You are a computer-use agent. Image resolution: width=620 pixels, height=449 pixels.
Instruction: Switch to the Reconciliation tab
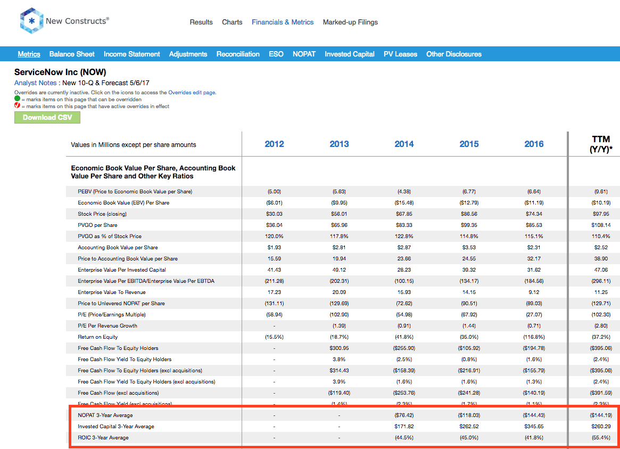238,54
